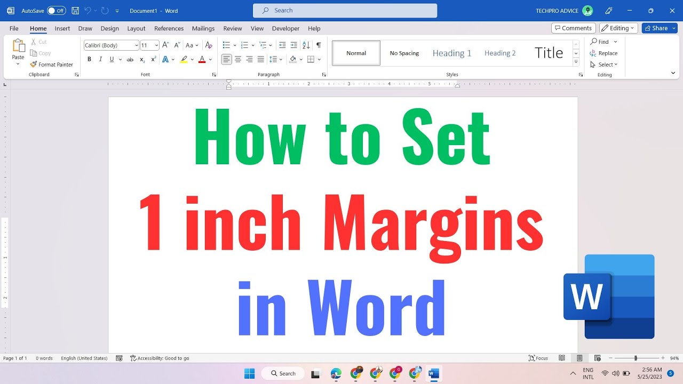683x384 pixels.
Task: Open the Layout tab
Action: click(136, 28)
